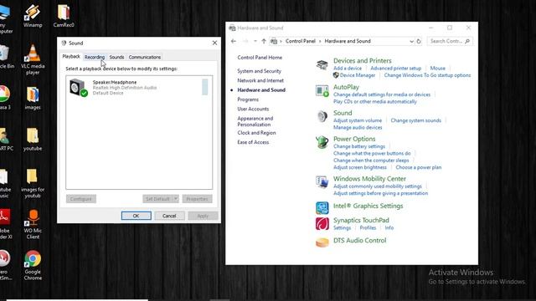This screenshot has height=301, width=536.
Task: Open the Sounds tab
Action: [x=116, y=57]
